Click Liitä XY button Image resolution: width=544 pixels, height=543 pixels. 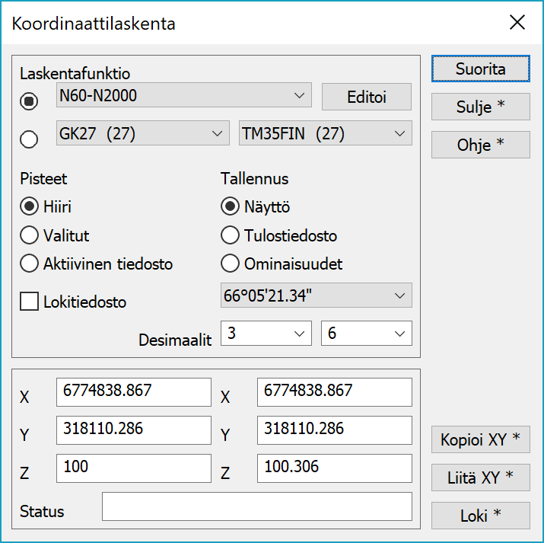tap(480, 478)
